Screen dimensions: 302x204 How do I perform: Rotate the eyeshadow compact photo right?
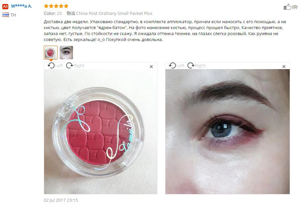(70, 65)
